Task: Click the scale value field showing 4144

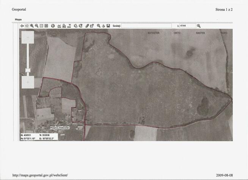Action: 188,26
